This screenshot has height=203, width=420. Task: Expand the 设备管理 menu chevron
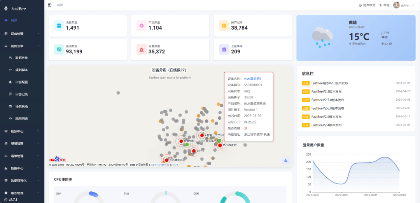[38, 34]
